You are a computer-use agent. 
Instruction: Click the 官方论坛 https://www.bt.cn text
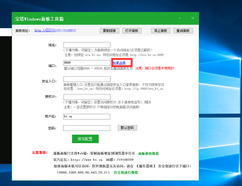78,160
